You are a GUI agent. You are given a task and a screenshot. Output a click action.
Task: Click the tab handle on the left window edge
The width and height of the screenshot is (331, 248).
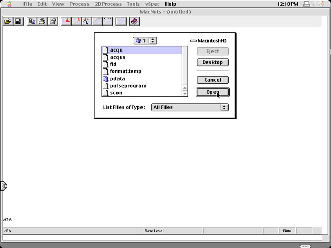point(4,186)
